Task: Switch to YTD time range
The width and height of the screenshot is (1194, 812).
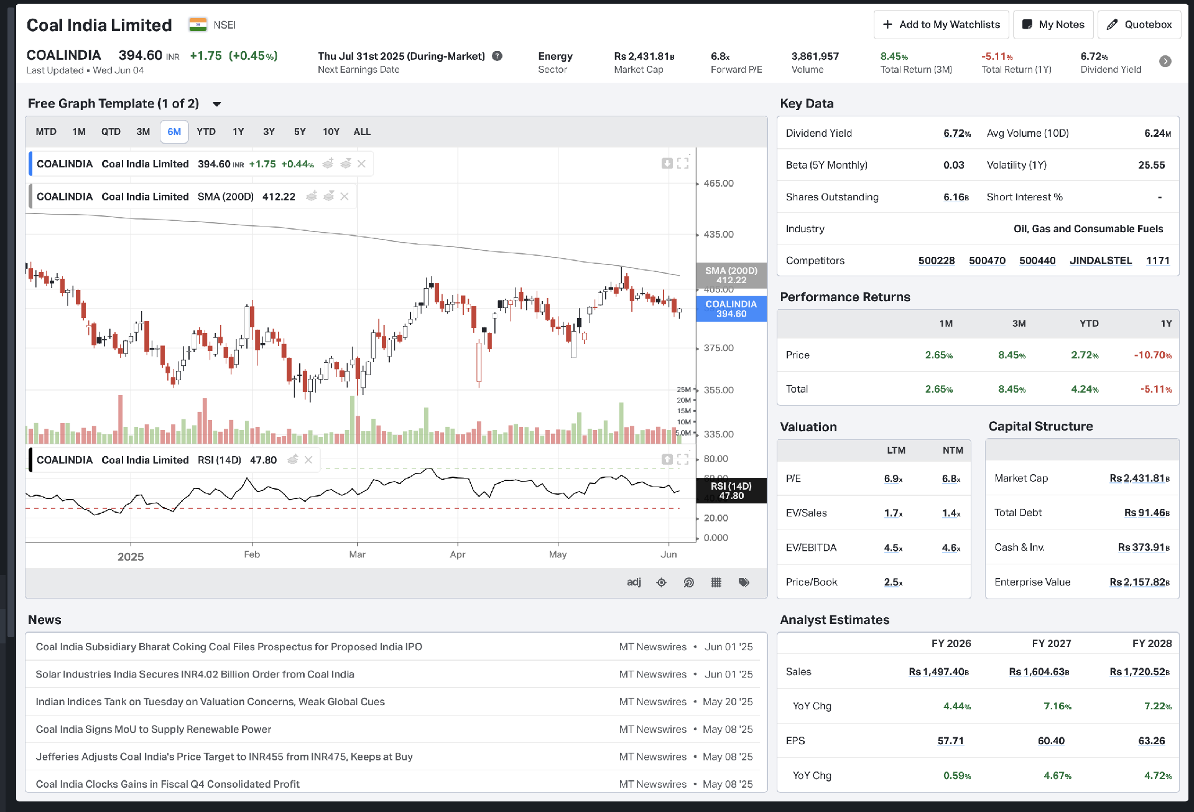Action: click(206, 132)
